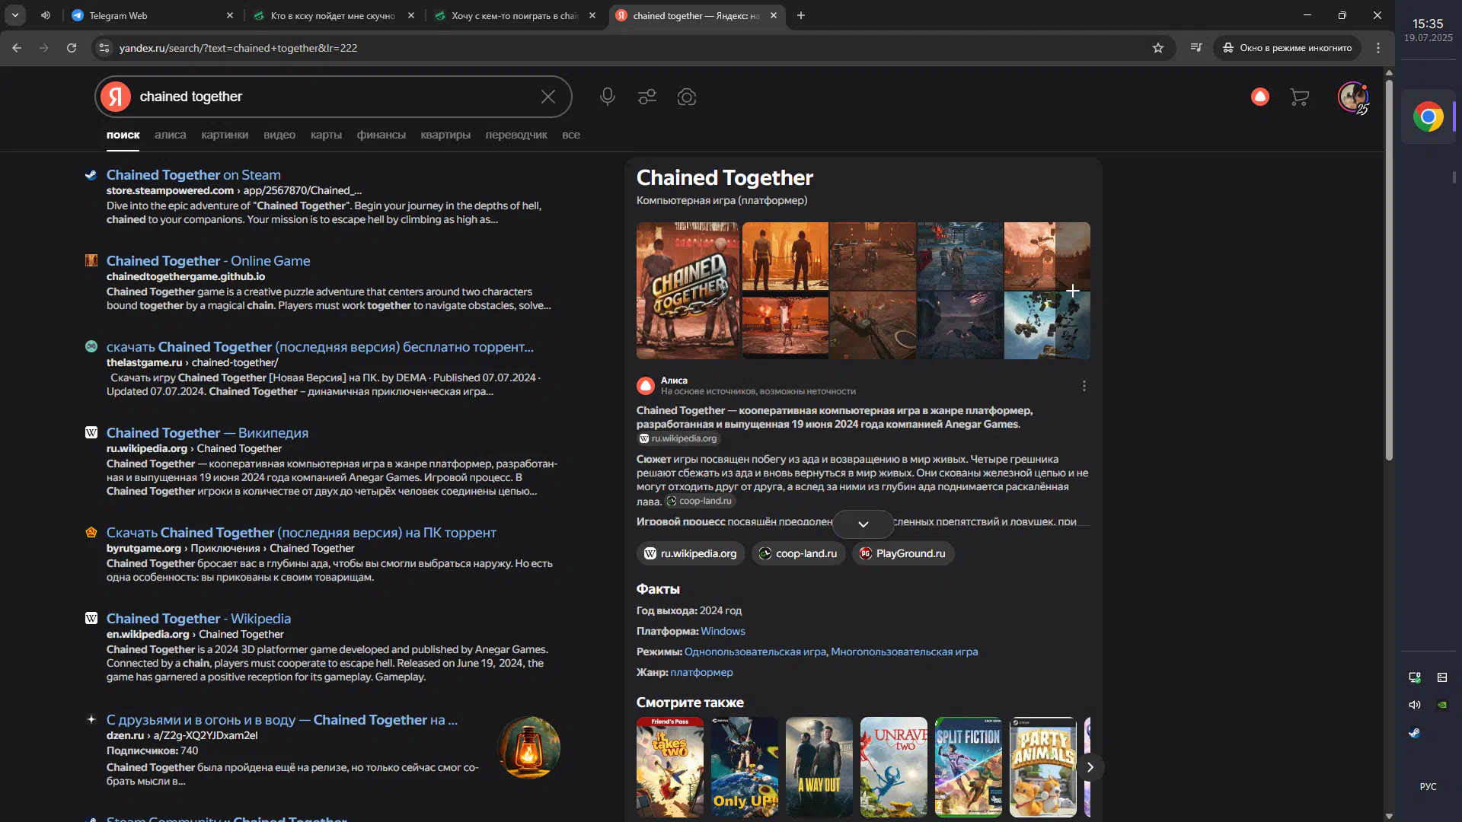Open English Wikipedia Chained Together result
1462x822 pixels.
(x=198, y=619)
